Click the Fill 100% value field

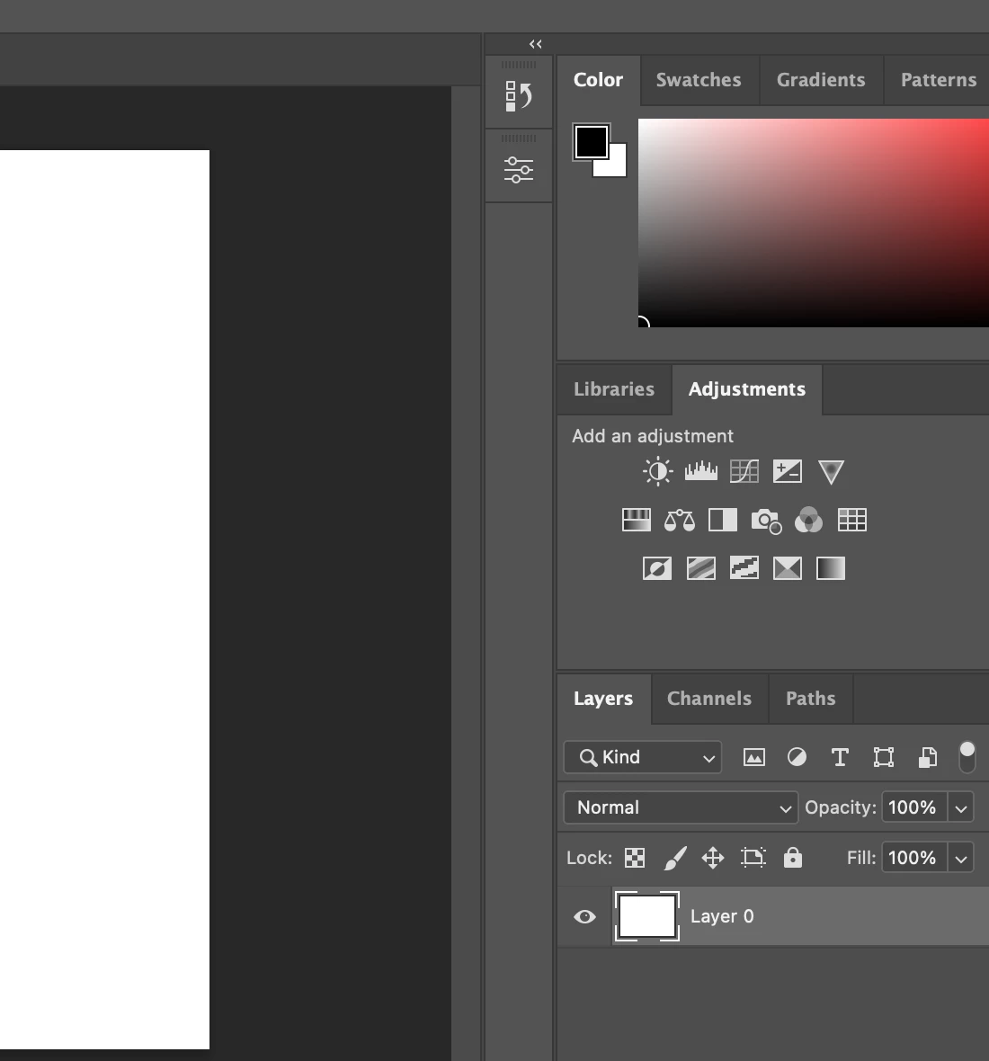(x=913, y=859)
